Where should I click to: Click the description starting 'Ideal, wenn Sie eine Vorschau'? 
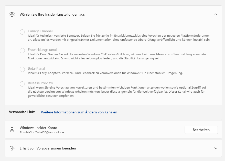117,92
